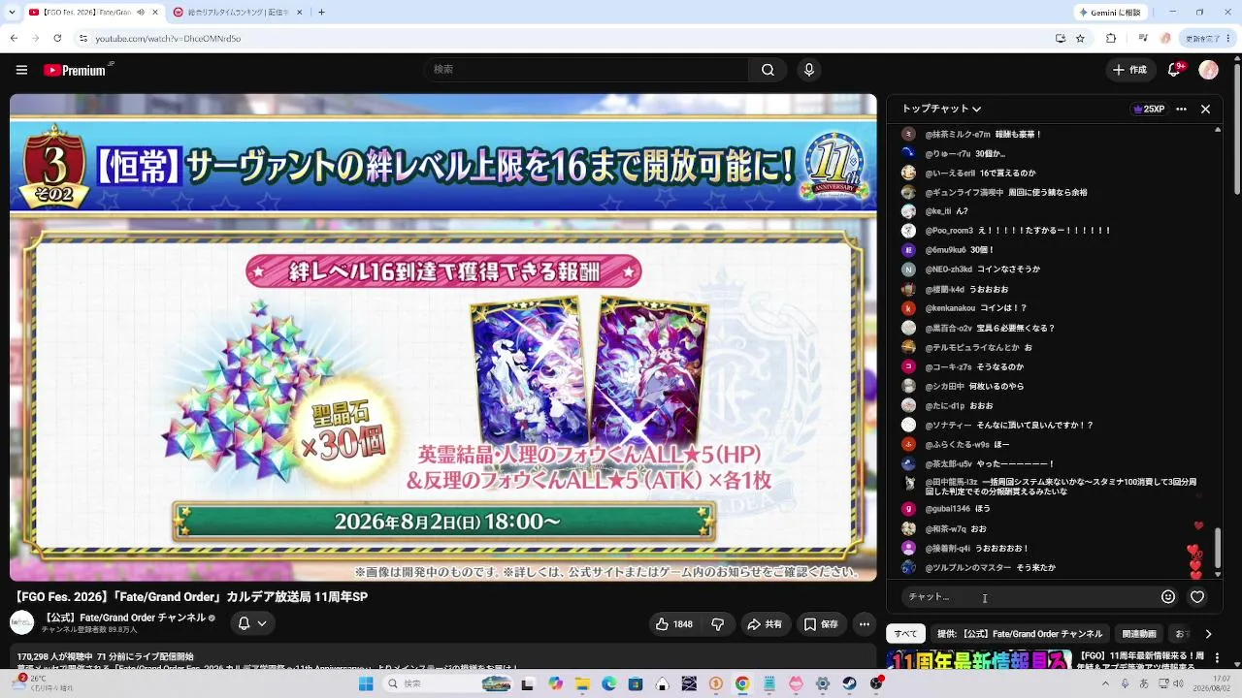Dislike the video with thumbs down

pyautogui.click(x=718, y=624)
